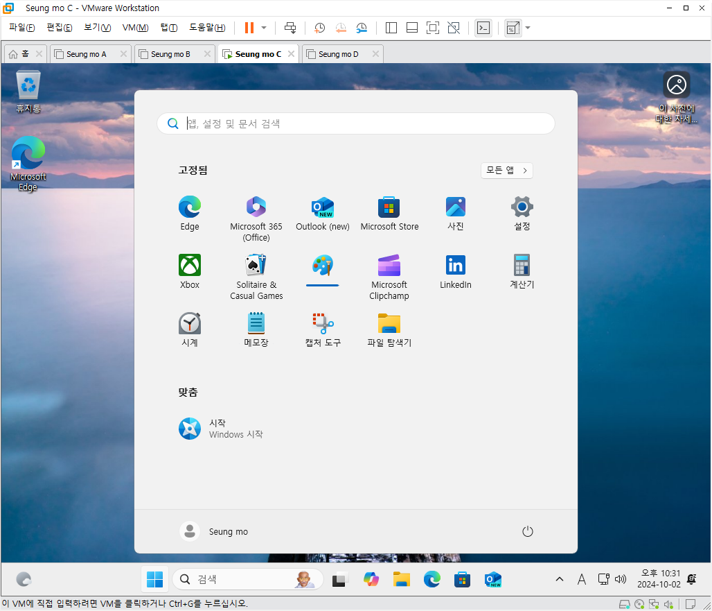Open the 사진 photos app
Screen dimensions: 712x611
[x=456, y=214]
